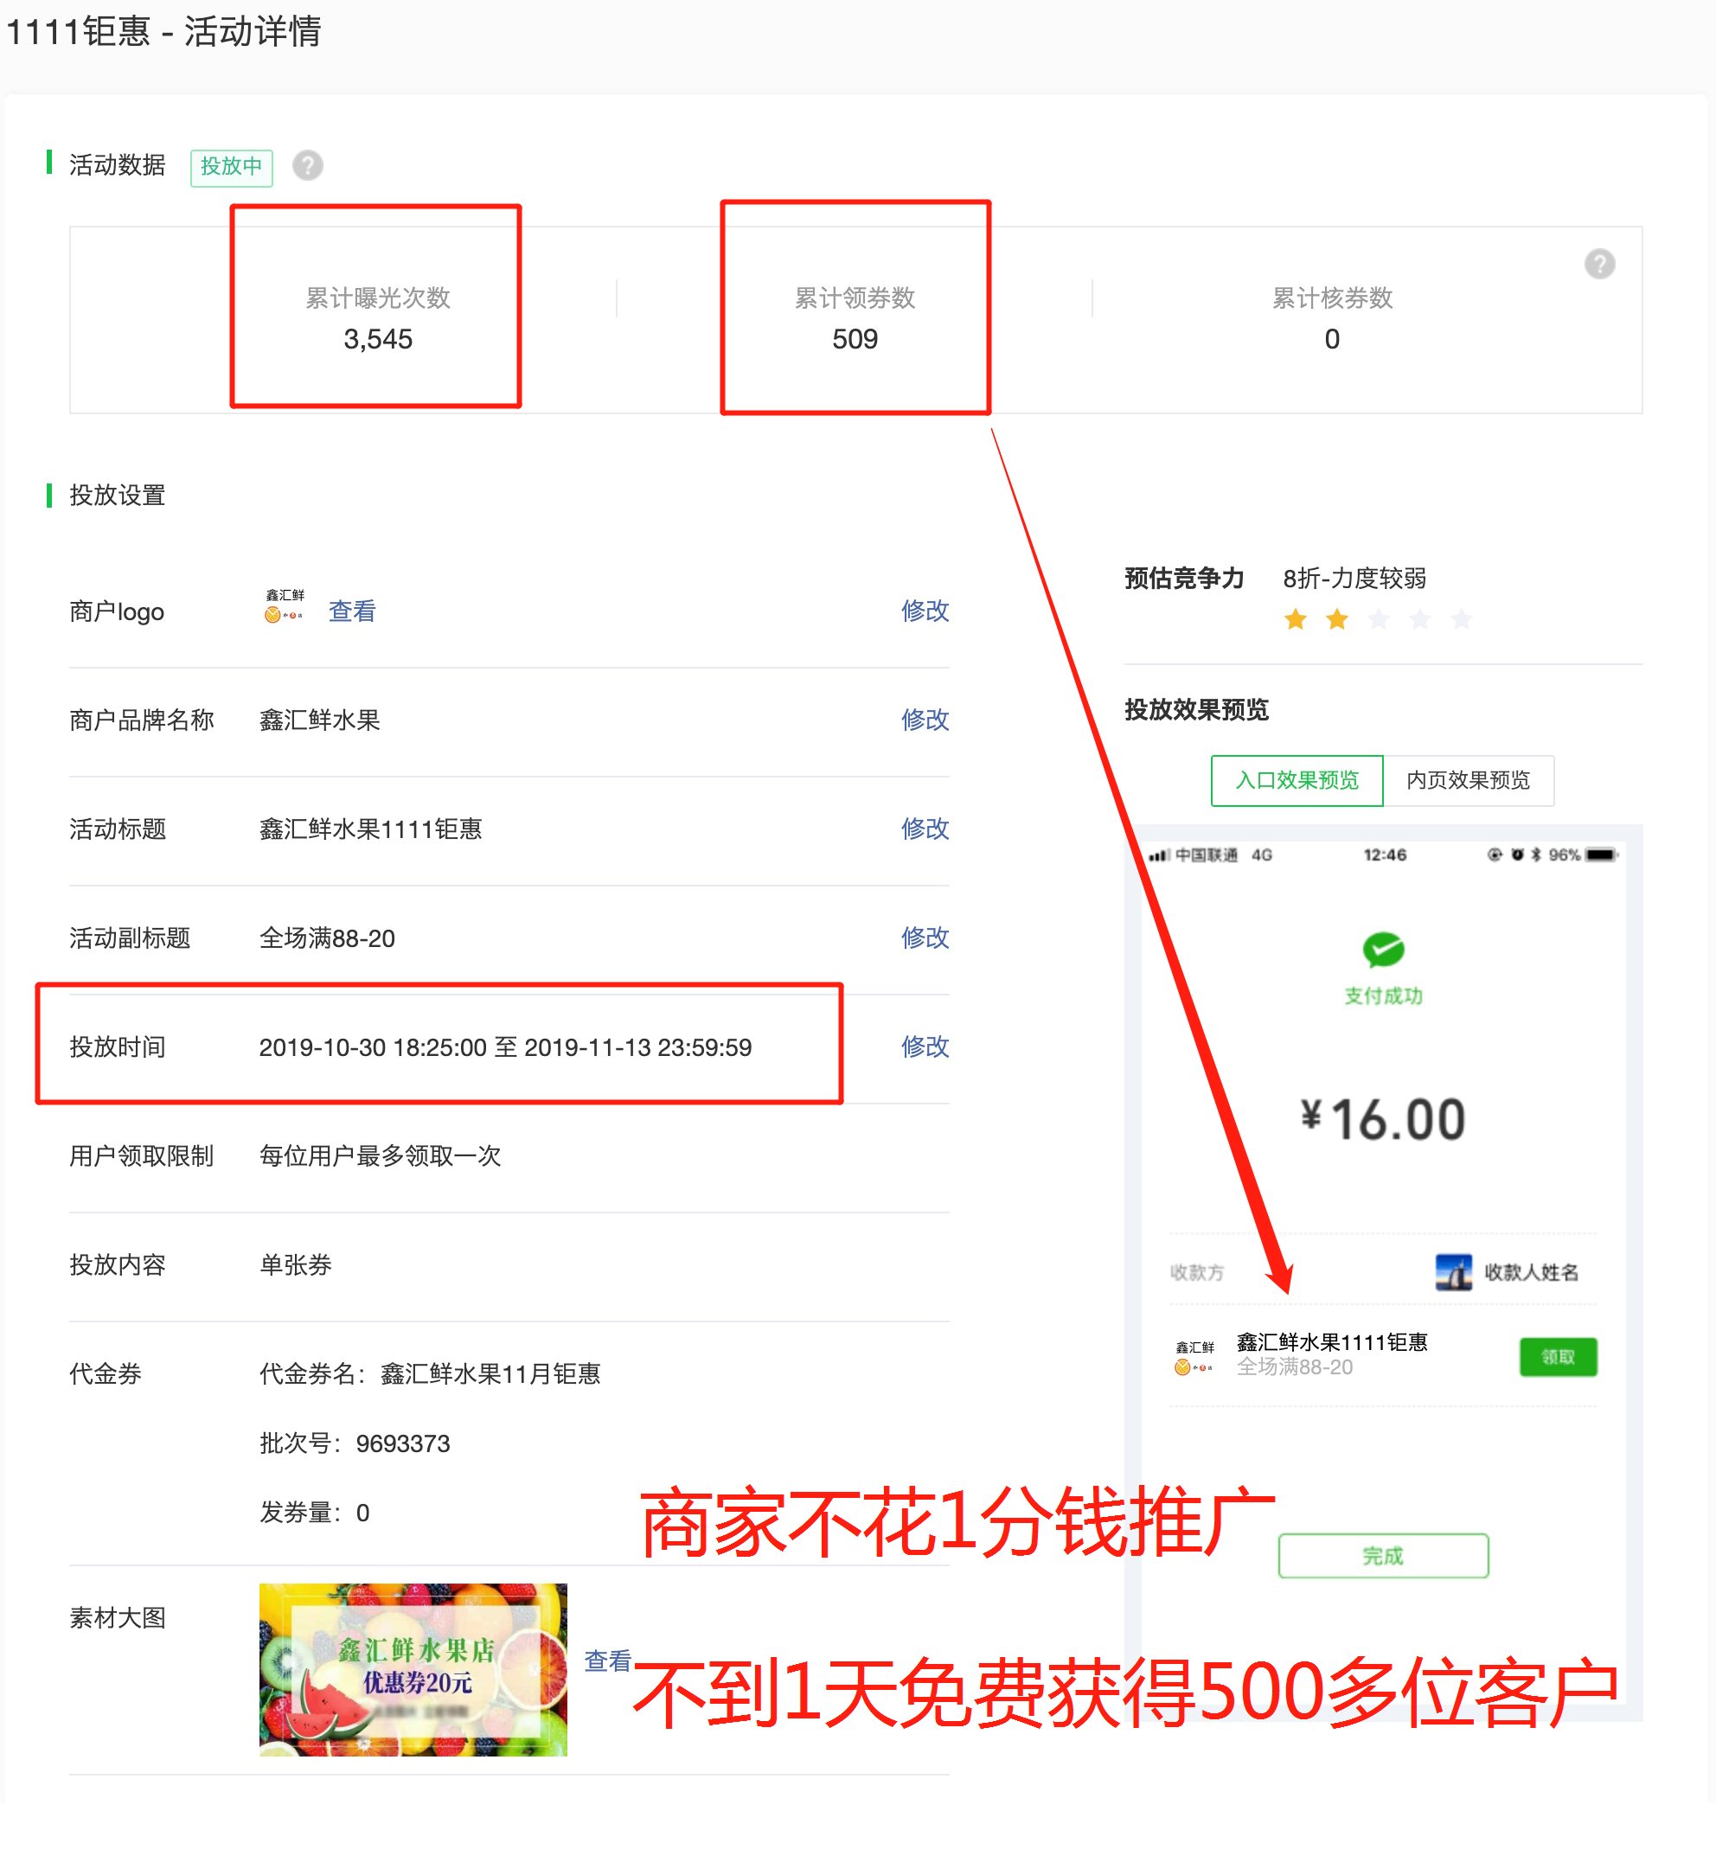
Task: Click the green WeChat pay success icon
Action: click(1383, 949)
